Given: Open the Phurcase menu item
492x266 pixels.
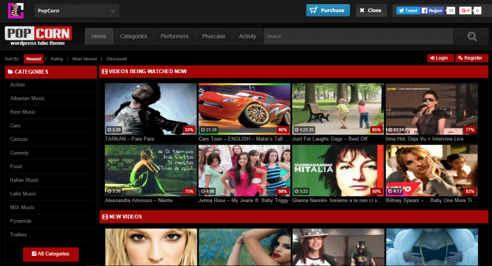Looking at the screenshot, I should 214,36.
